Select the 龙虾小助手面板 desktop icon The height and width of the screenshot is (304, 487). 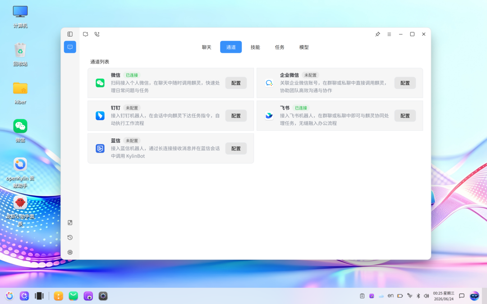point(20,211)
